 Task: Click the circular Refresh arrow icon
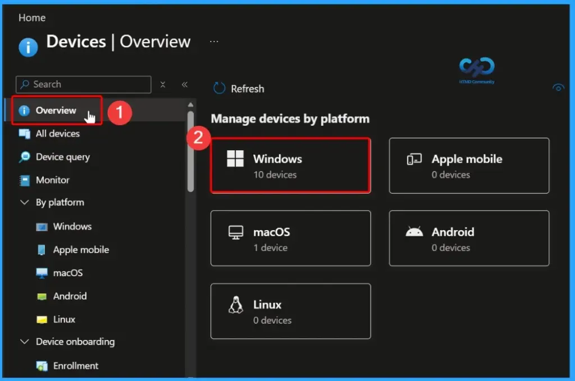click(x=220, y=88)
